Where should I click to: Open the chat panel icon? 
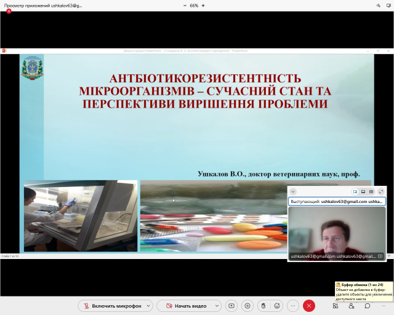tap(367, 305)
